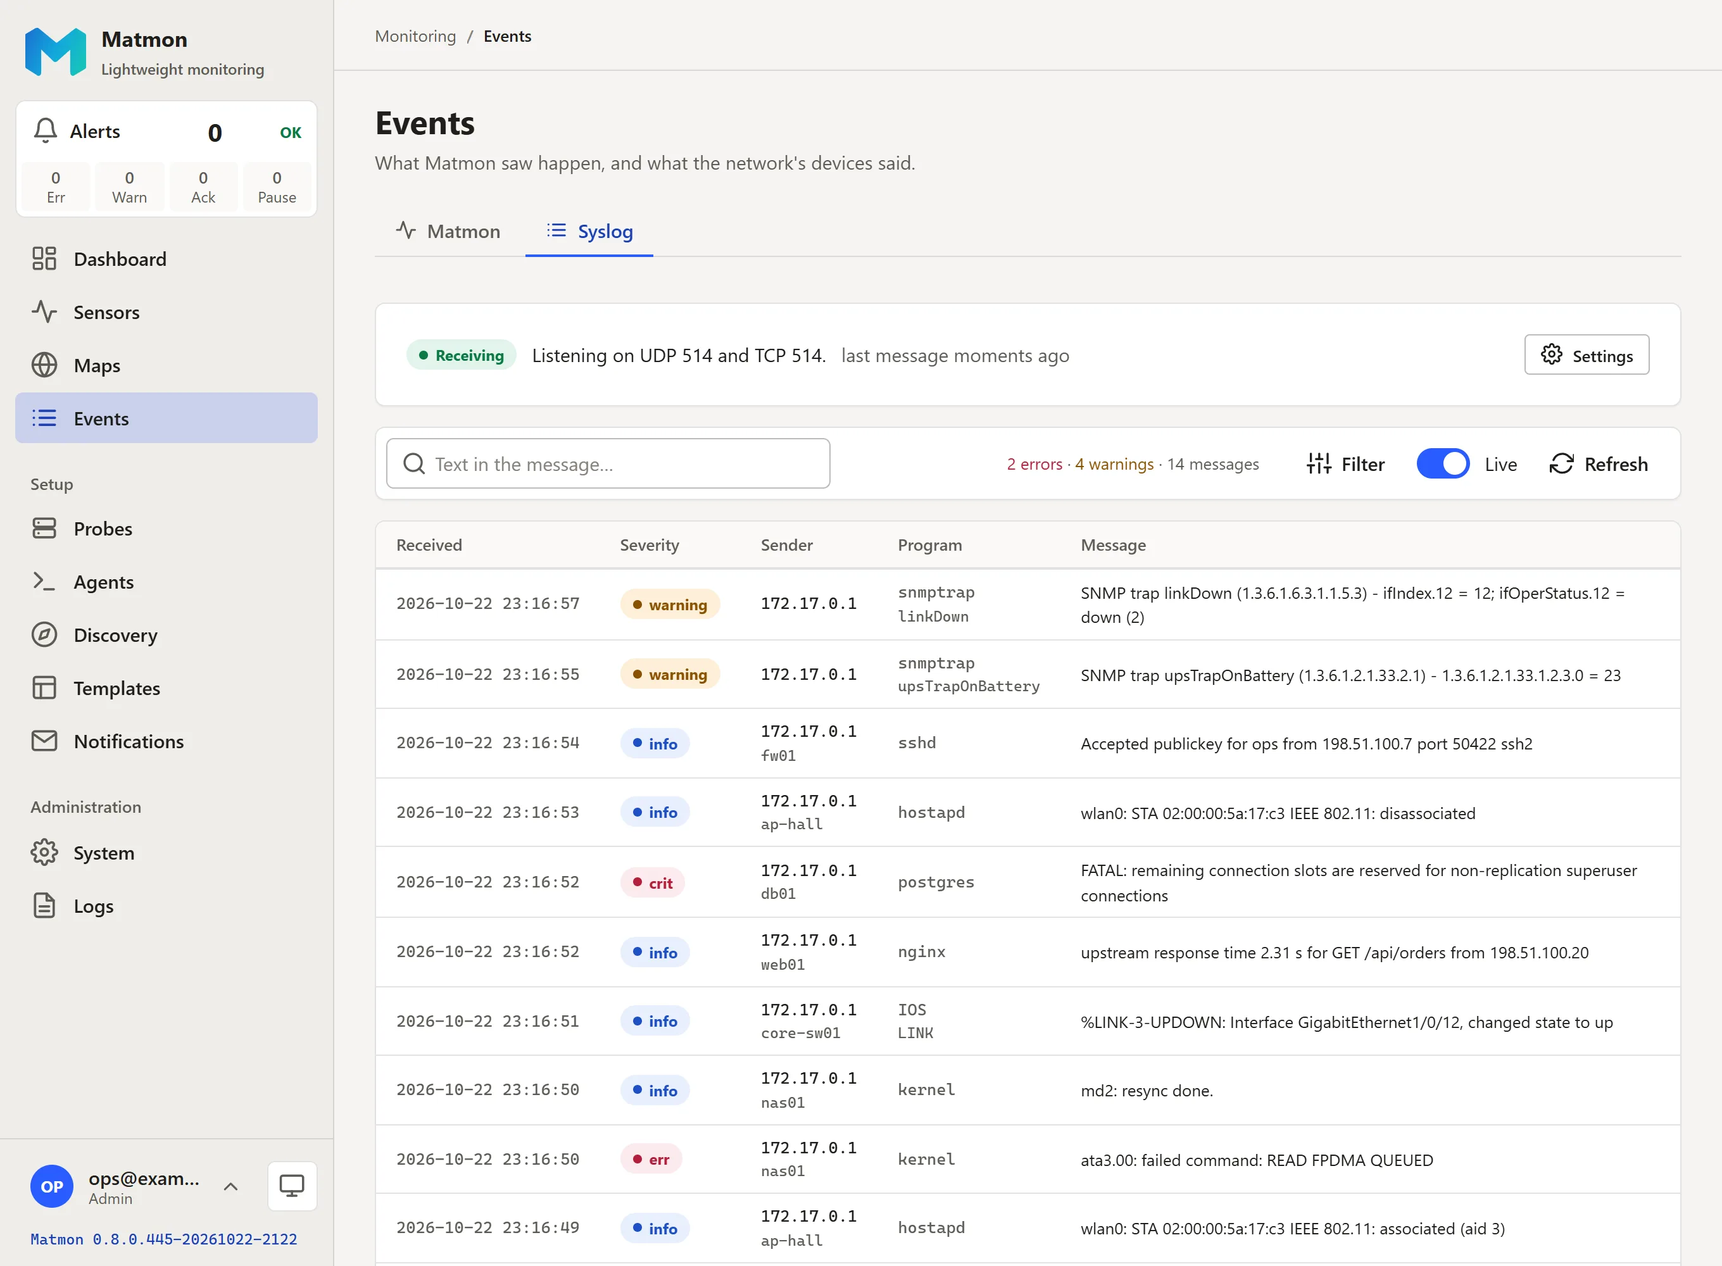Click the search magnifier icon
The image size is (1722, 1266).
pos(414,463)
